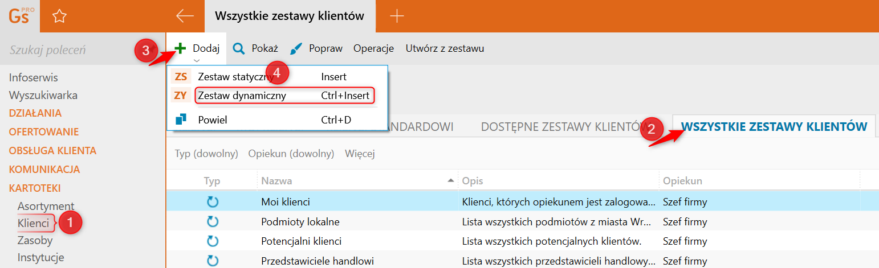Click the GS Pro logo icon
This screenshot has width=879, height=268.
point(19,16)
